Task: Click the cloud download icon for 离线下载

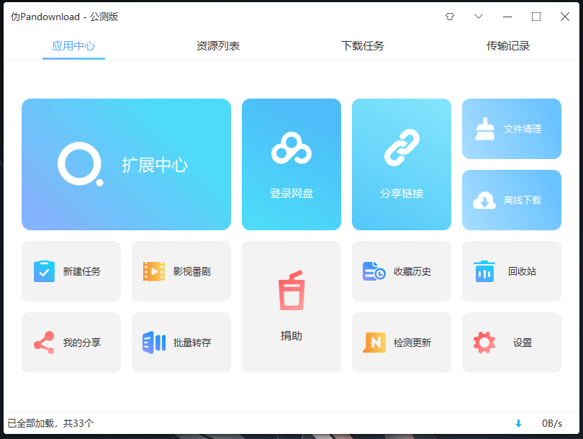Action: 484,200
